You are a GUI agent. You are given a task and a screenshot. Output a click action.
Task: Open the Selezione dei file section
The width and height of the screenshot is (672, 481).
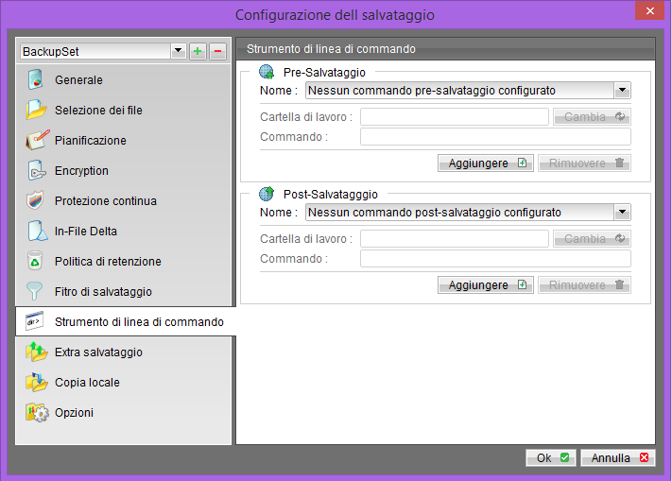click(x=124, y=110)
